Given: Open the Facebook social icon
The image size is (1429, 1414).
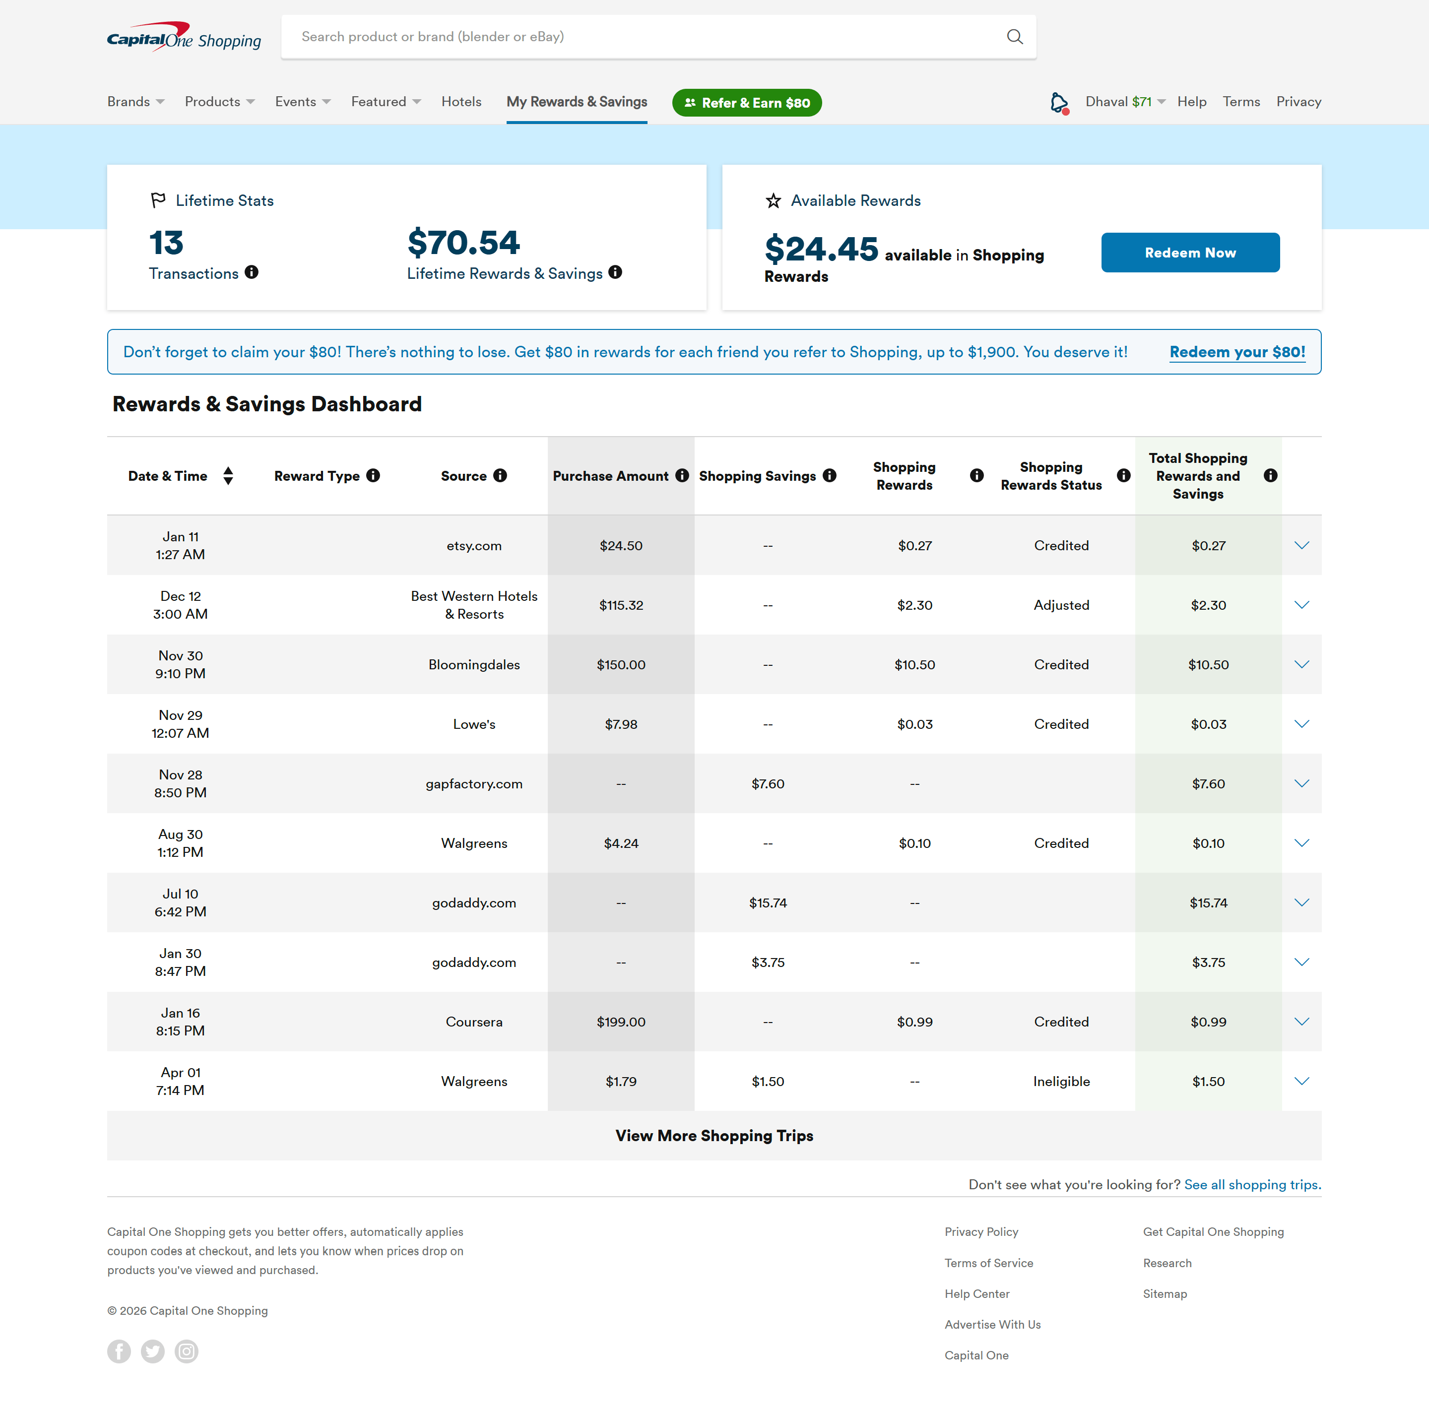Looking at the screenshot, I should [119, 1351].
